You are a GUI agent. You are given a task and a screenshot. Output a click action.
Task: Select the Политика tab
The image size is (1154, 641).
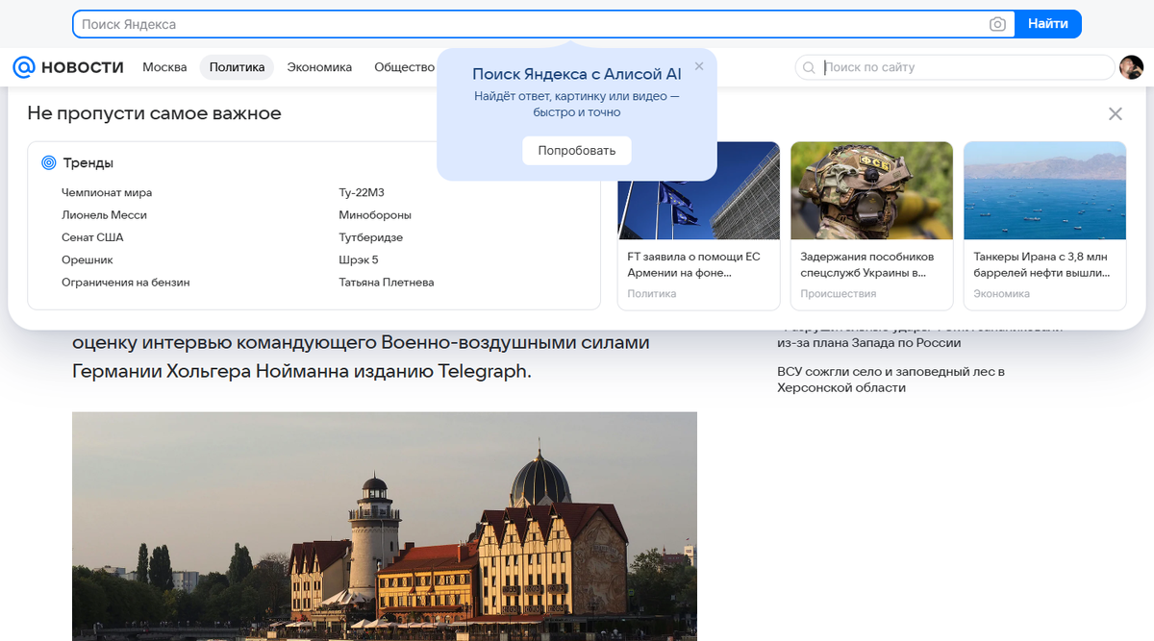tap(237, 67)
